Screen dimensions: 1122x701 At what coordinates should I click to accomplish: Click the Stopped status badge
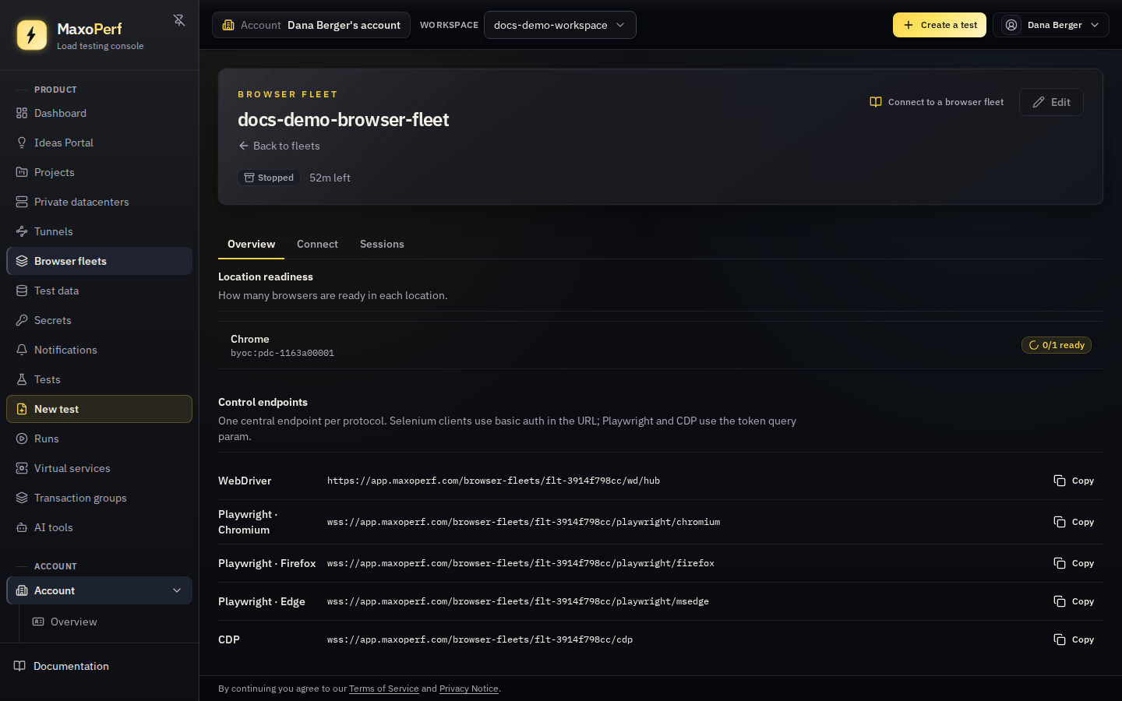pyautogui.click(x=269, y=178)
